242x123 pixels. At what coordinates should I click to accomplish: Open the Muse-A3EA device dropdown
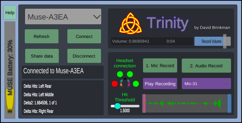(63, 16)
